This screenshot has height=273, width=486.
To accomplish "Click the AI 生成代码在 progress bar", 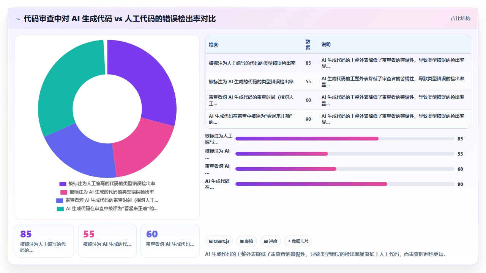I will click(x=345, y=184).
